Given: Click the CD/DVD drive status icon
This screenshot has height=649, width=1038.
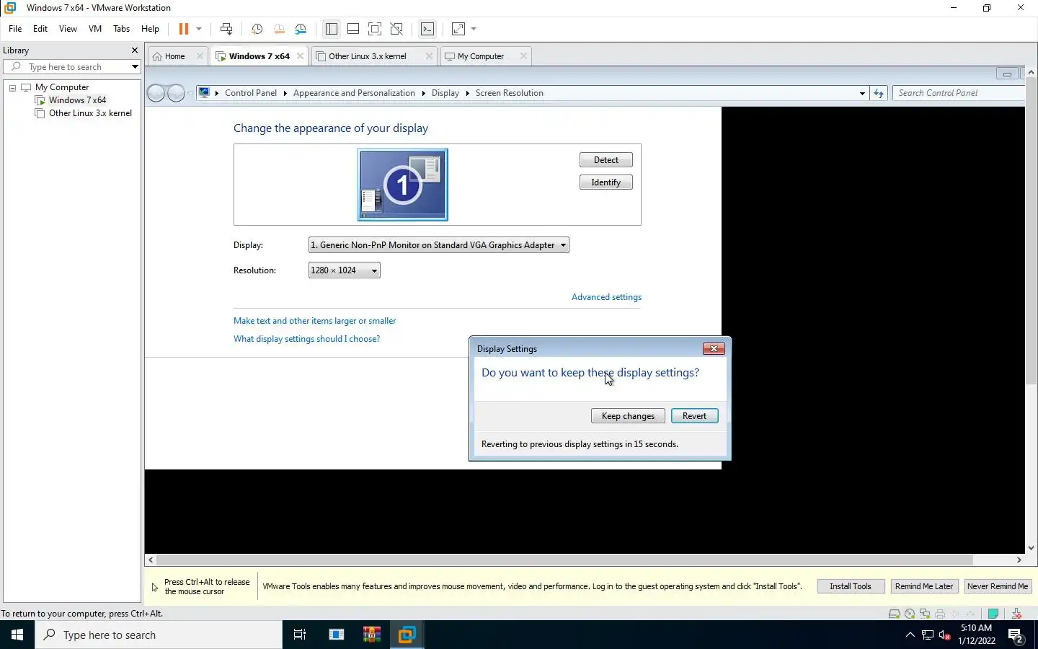Looking at the screenshot, I should pyautogui.click(x=910, y=614).
